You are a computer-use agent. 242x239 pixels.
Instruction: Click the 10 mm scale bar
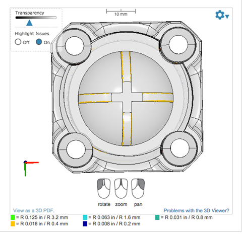(x=121, y=13)
